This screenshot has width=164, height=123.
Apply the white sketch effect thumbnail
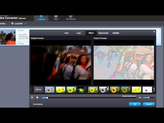click(147, 90)
